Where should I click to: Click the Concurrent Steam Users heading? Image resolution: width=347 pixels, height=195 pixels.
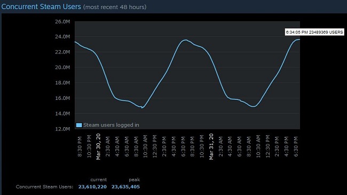tap(41, 6)
